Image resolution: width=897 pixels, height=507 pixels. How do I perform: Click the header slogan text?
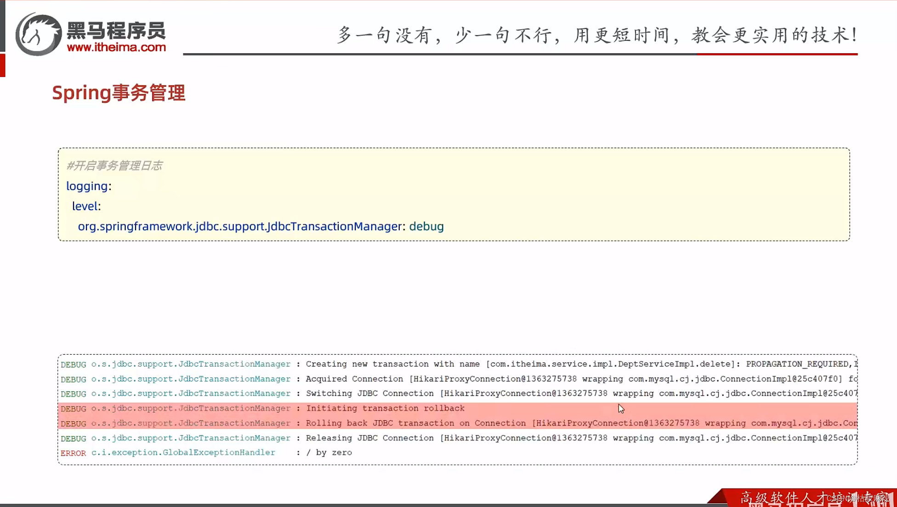coord(596,35)
